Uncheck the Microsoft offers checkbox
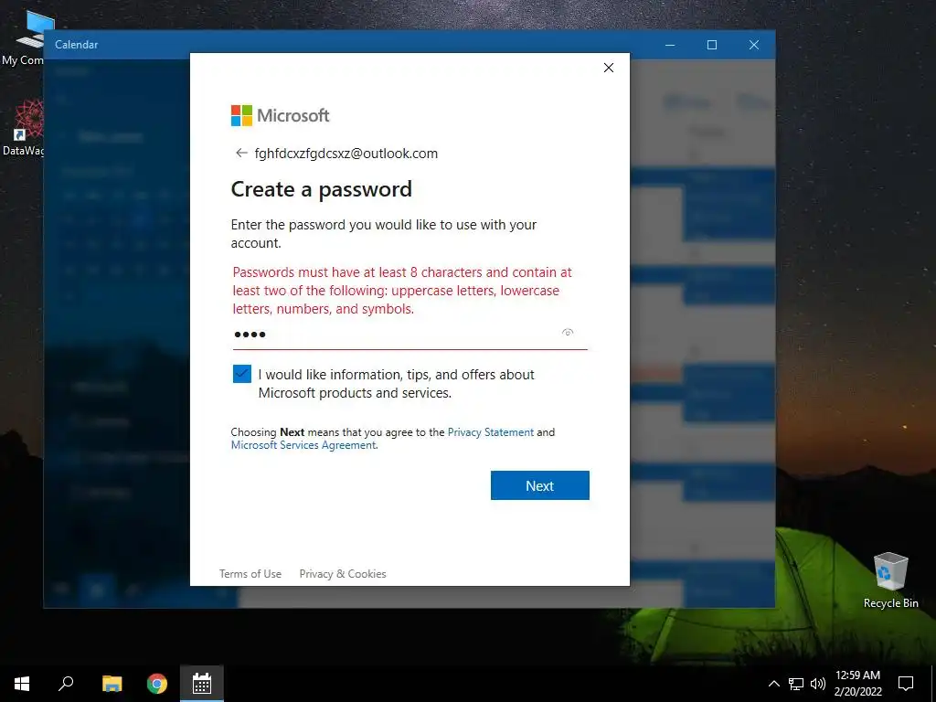 (x=241, y=374)
